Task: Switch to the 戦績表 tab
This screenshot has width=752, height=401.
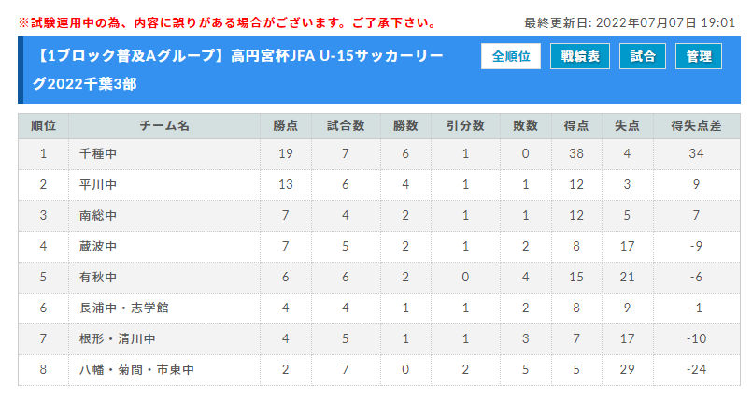Action: (x=580, y=56)
